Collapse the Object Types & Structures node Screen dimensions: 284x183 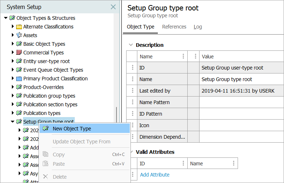tap(6, 18)
